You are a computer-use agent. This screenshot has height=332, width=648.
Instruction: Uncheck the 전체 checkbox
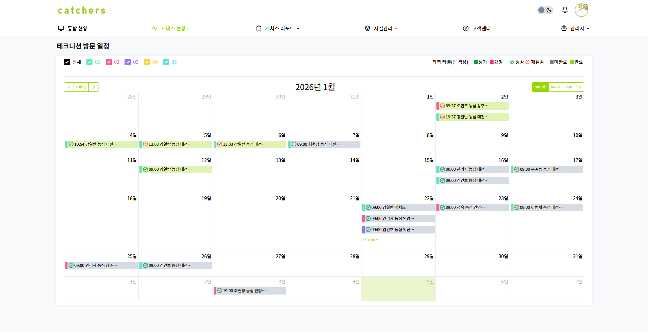coord(67,62)
